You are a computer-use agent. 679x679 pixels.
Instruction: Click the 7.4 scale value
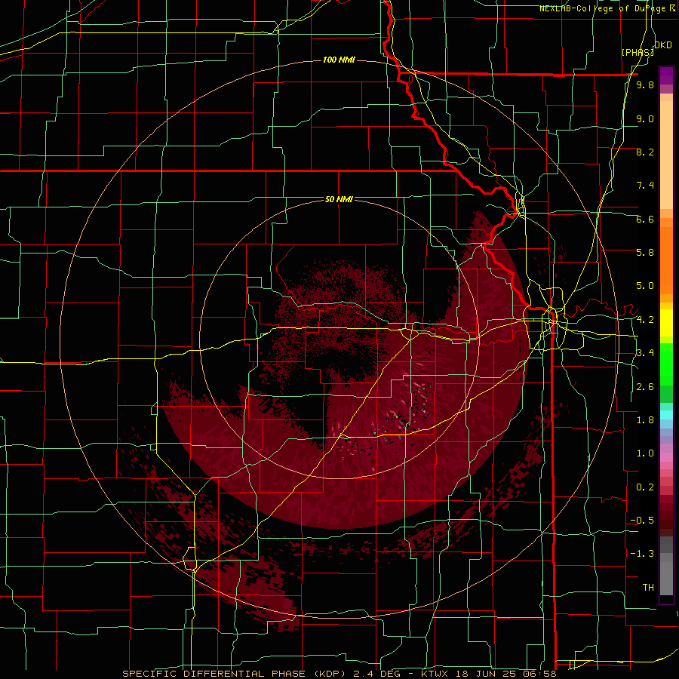pos(645,186)
